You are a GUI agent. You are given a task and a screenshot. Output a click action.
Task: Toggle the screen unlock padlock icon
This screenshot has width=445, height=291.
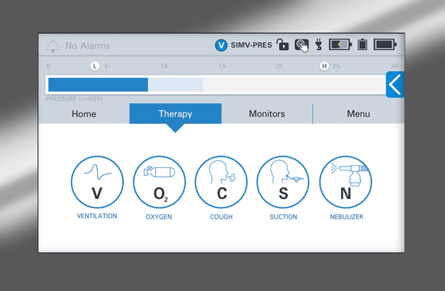click(x=282, y=44)
